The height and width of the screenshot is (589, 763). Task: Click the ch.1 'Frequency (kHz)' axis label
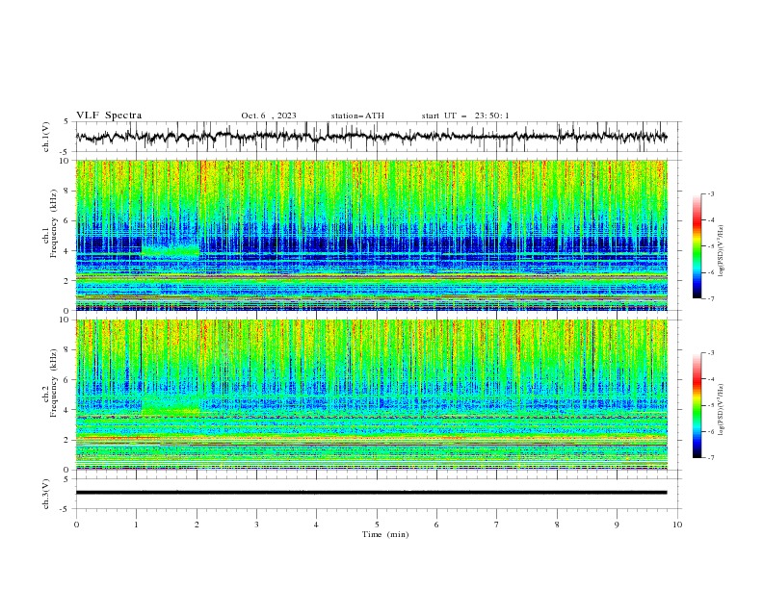pos(53,222)
